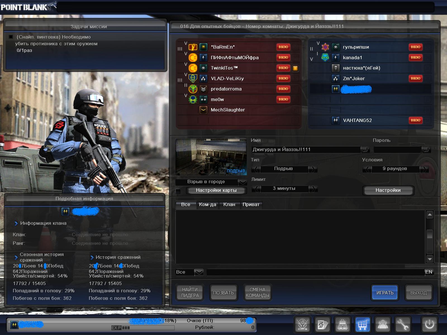Select the Приват chat tab
The image size is (447, 335).
tap(251, 205)
